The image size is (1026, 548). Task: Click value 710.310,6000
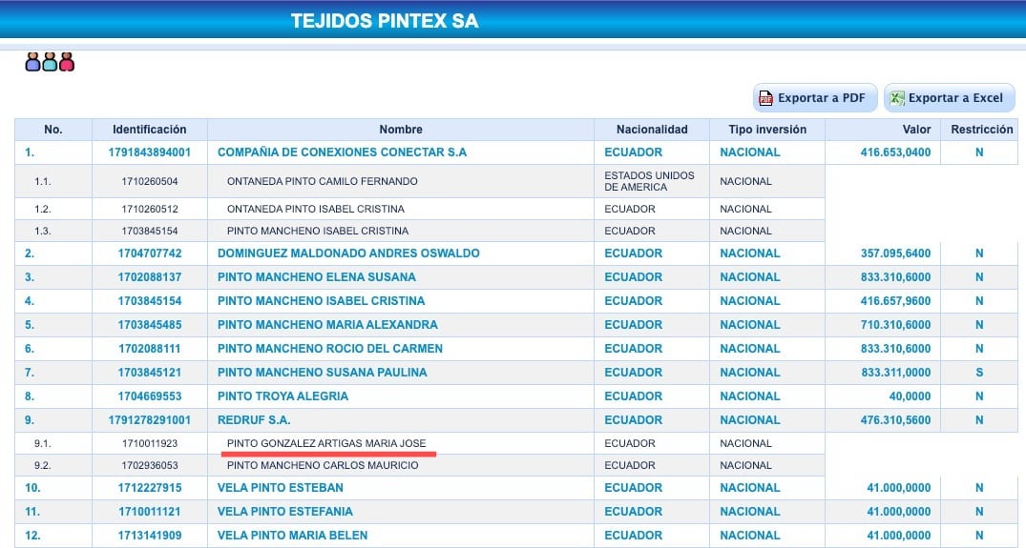pos(895,325)
